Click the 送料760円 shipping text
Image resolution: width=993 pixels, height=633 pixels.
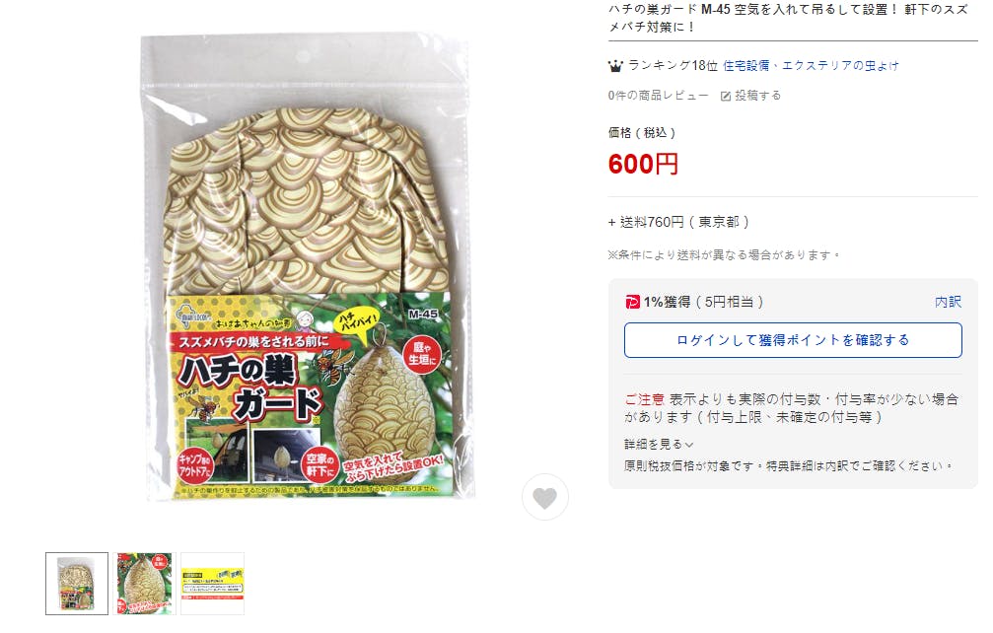tap(652, 222)
